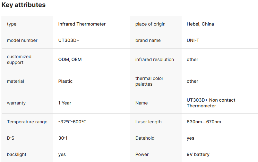Click the backlight label cell

pyautogui.click(x=17, y=154)
